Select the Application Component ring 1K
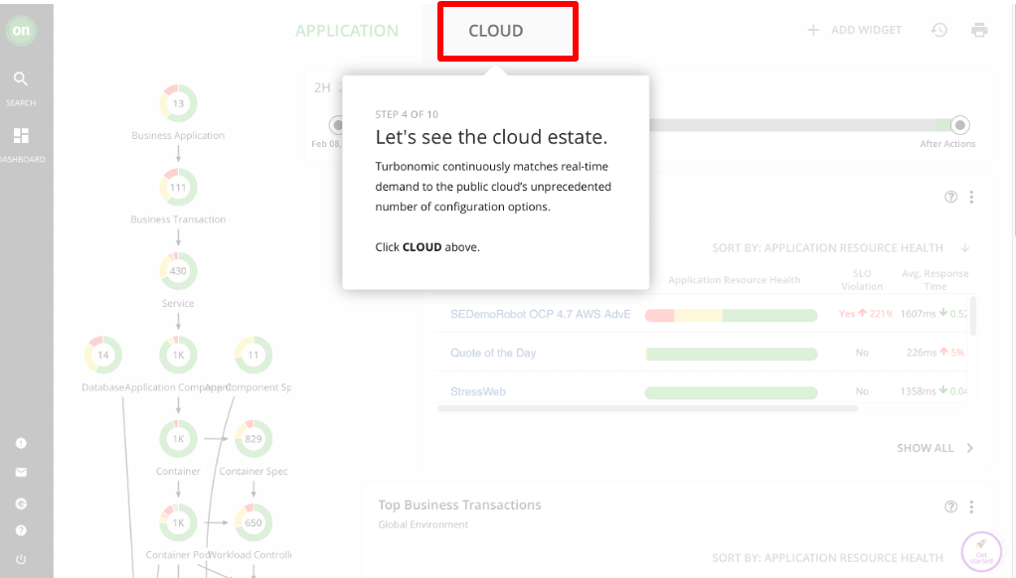The image size is (1016, 578). 178,355
